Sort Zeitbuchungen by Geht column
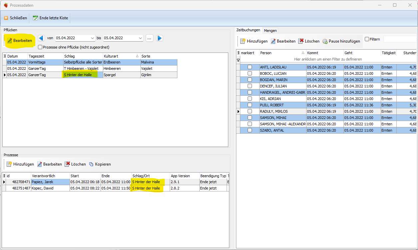418x250 pixels. (x=362, y=53)
